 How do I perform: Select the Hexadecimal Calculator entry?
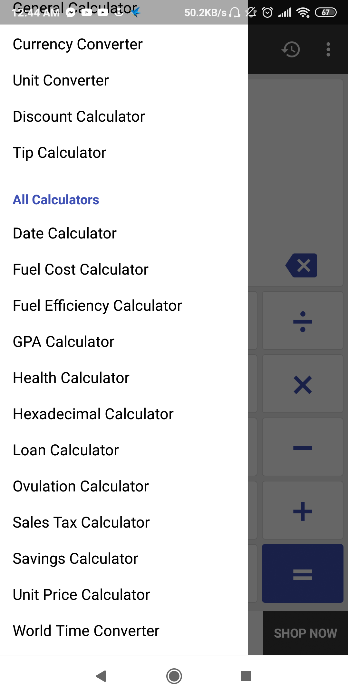[93, 414]
